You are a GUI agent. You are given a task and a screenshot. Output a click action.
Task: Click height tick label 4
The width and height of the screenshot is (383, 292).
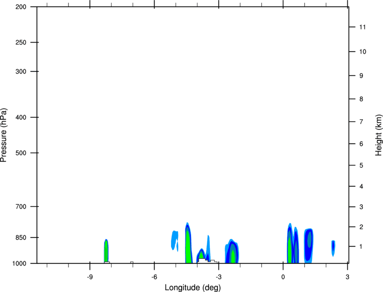coord(361,186)
